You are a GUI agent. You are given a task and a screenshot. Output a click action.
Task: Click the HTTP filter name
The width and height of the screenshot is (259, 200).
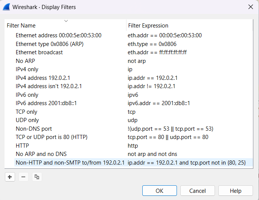click(22, 146)
